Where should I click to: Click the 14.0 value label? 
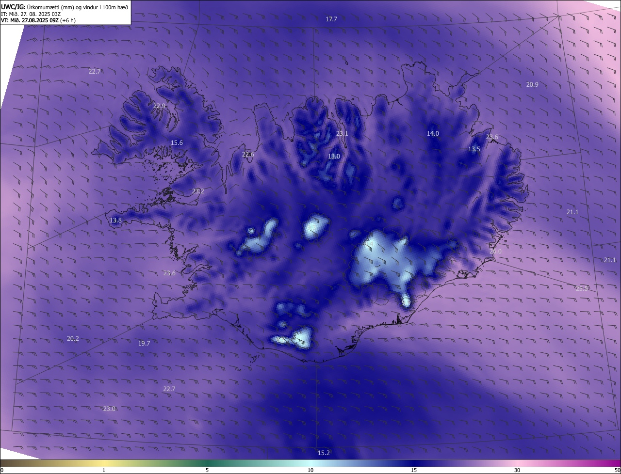coord(433,133)
